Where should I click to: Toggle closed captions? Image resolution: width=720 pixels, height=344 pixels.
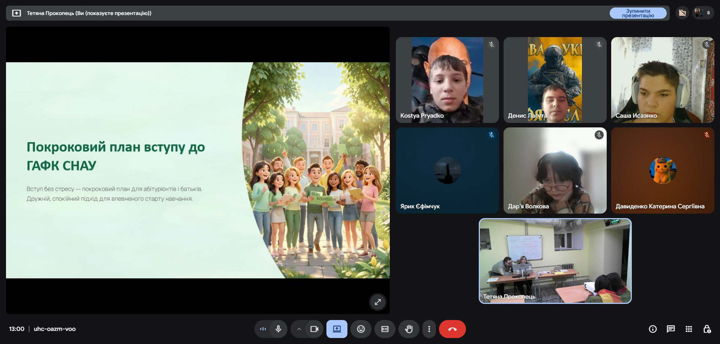tap(385, 329)
